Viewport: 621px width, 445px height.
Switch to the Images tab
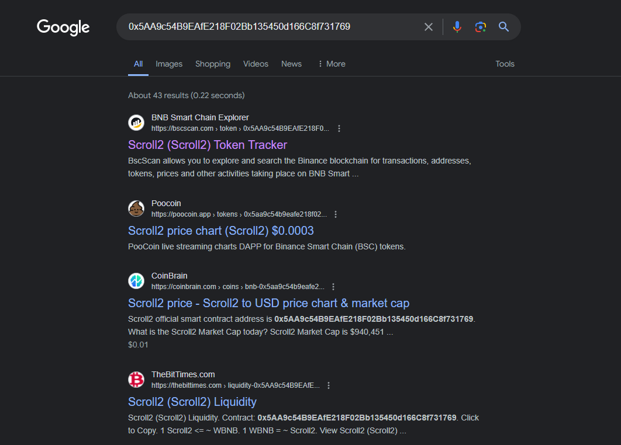[169, 64]
